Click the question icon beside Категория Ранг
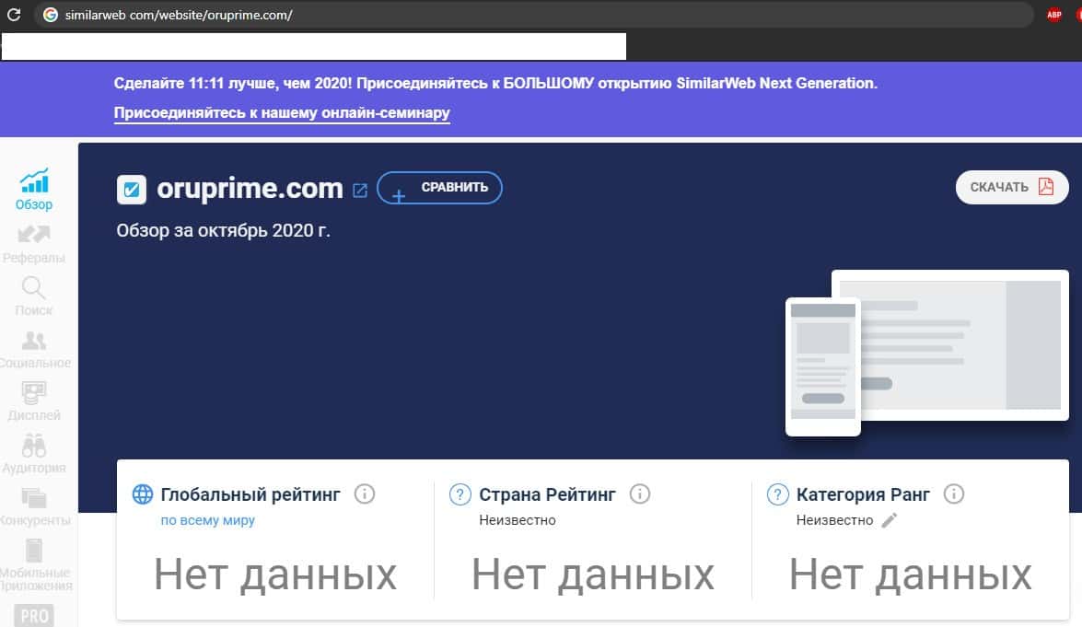 pos(777,493)
